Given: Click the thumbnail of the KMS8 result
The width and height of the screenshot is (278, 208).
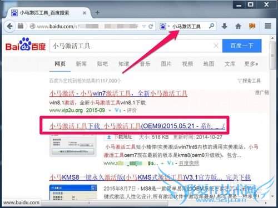Looking at the screenshot, I should click(x=73, y=192).
